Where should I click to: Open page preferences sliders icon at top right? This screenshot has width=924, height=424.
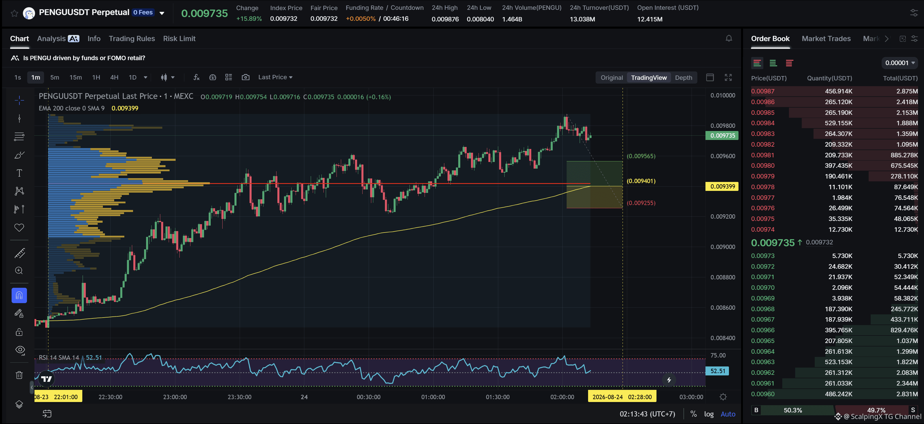(914, 13)
